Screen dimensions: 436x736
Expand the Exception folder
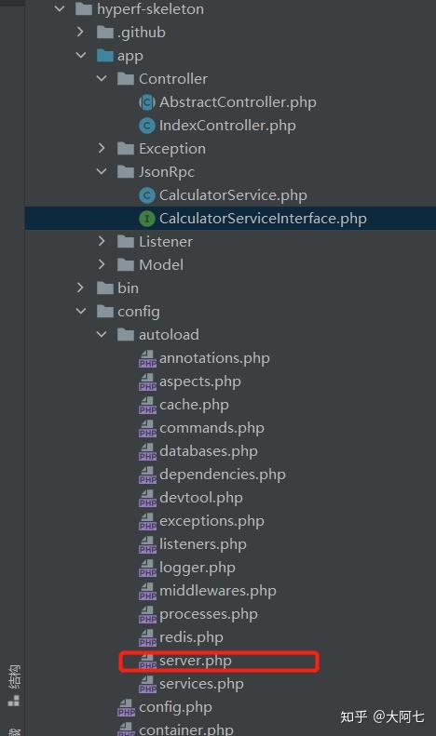(102, 148)
